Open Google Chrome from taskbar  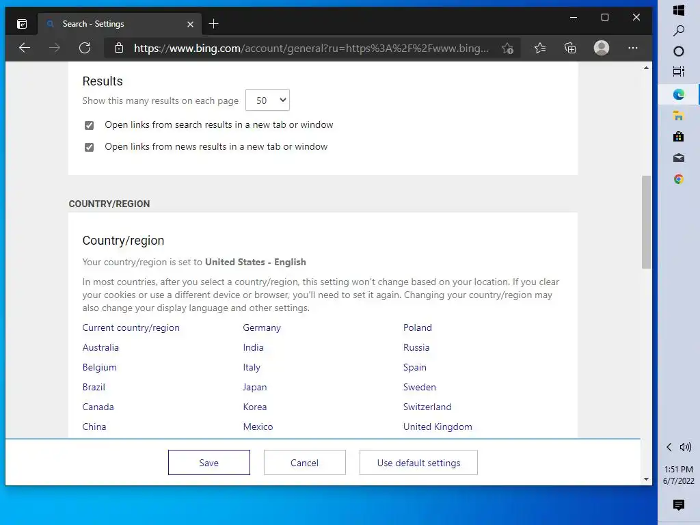coord(679,179)
